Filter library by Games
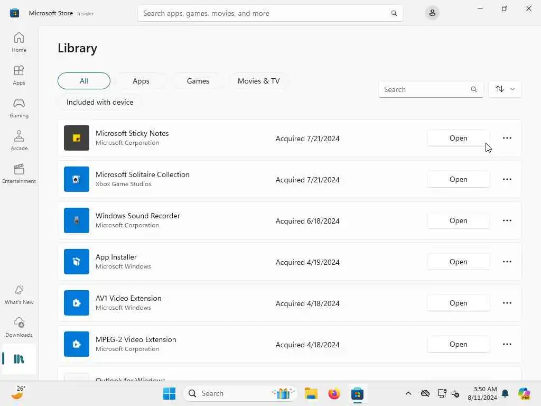Screen dimensions: 541x406 pyautogui.click(x=198, y=81)
